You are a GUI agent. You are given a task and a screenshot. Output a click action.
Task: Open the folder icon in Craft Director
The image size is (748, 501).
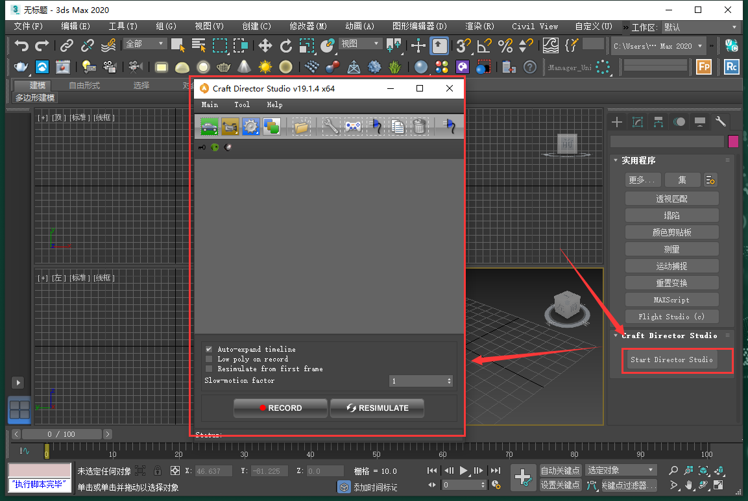tap(302, 127)
